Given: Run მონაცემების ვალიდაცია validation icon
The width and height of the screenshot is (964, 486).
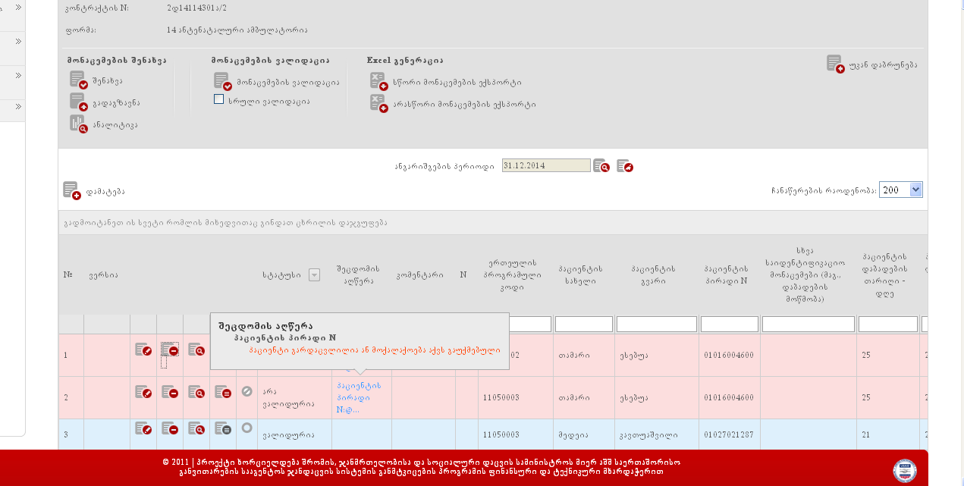Looking at the screenshot, I should [x=222, y=81].
